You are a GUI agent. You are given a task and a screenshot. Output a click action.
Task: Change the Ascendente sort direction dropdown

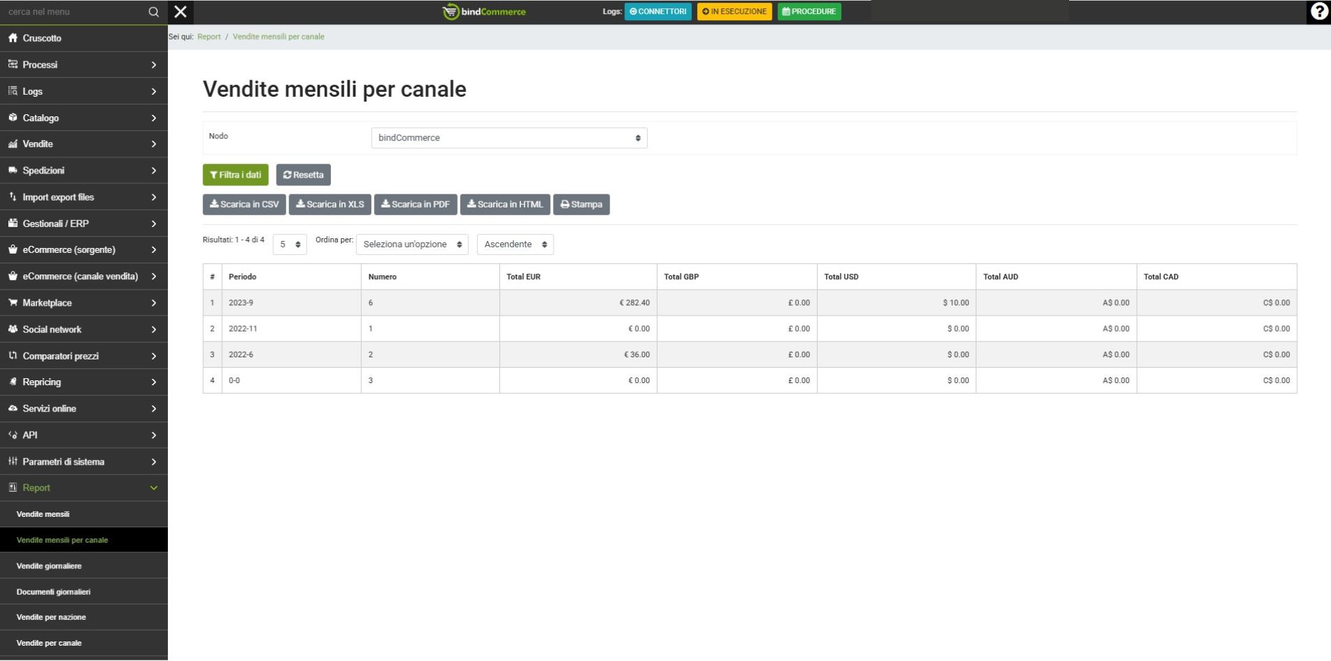tap(515, 244)
